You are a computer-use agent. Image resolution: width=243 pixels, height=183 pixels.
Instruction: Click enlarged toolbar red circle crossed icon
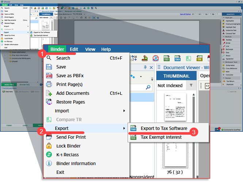click(156, 58)
